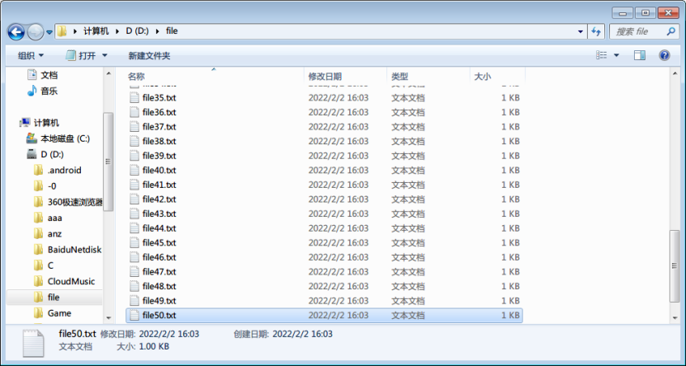Click the file37.txt document icon
This screenshot has height=366, width=686.
coord(135,127)
